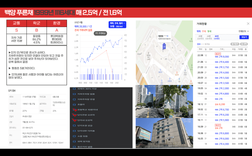Select the last row's 2억 4,300 sale
This screenshot has width=252, height=156.
(222, 144)
